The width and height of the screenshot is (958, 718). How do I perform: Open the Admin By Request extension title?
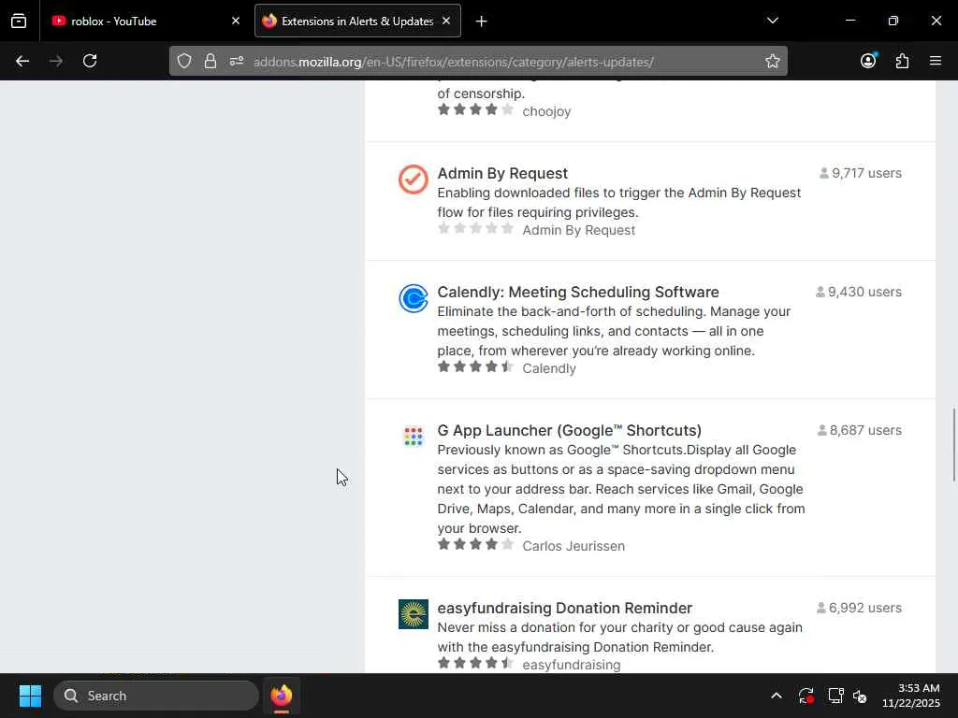tap(502, 173)
